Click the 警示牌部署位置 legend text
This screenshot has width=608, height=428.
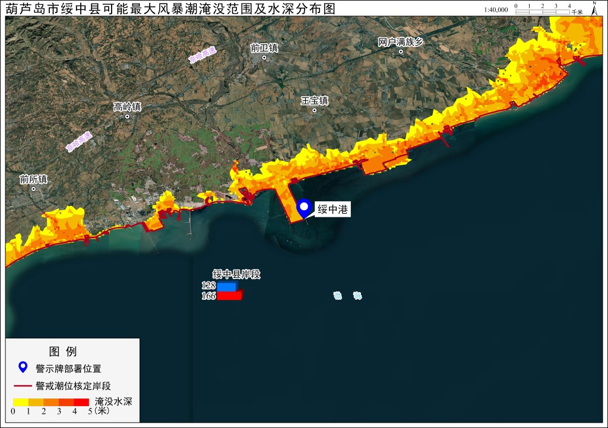pyautogui.click(x=68, y=368)
